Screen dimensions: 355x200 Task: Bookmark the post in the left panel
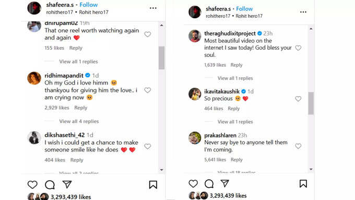coord(153,185)
